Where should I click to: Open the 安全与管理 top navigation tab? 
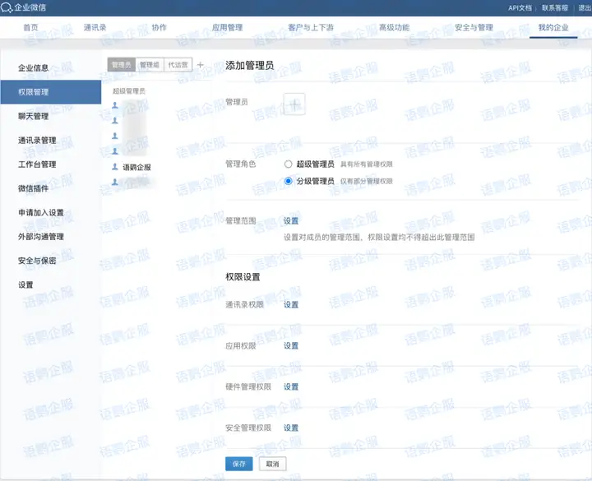coord(474,27)
